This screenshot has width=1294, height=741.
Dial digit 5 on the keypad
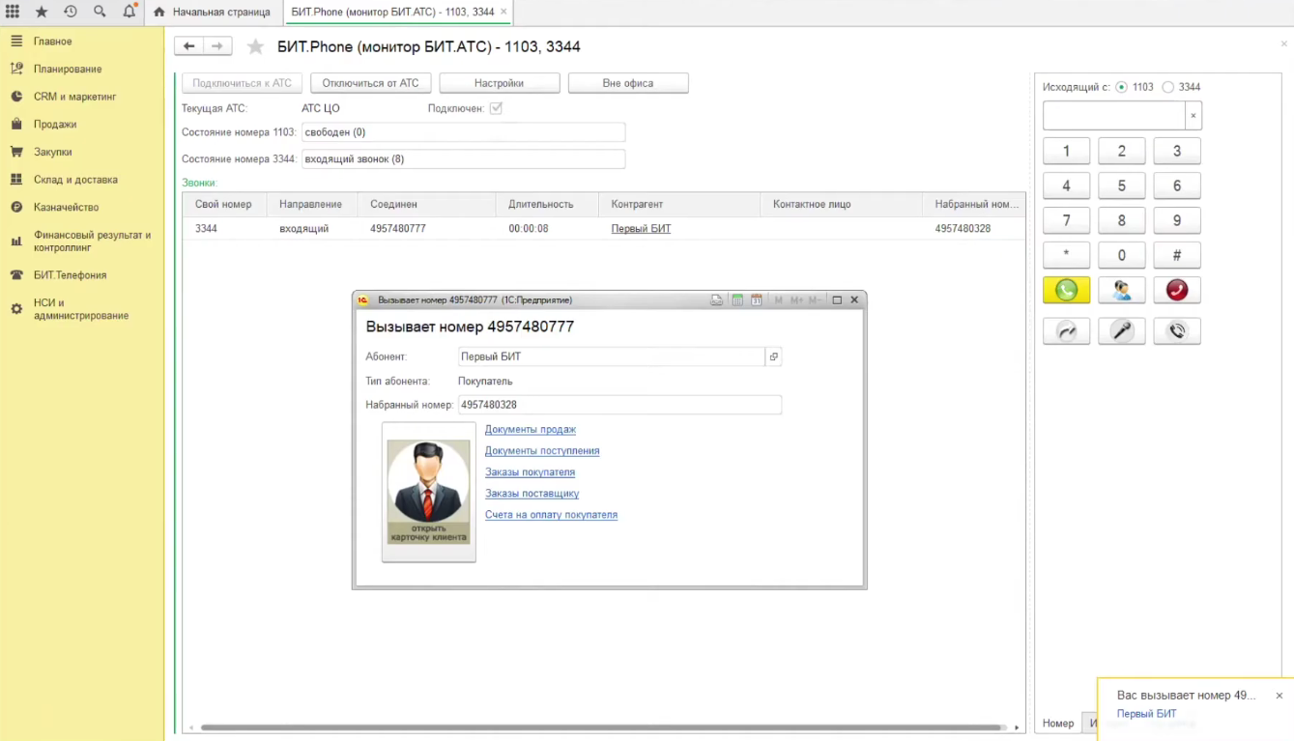coord(1122,185)
